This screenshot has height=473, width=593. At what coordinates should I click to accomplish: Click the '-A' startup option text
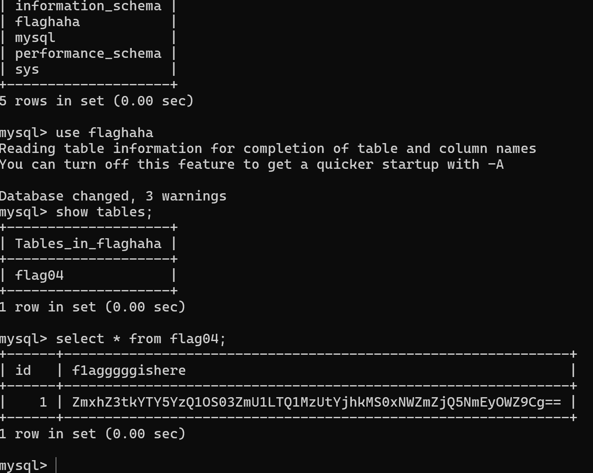tap(496, 165)
